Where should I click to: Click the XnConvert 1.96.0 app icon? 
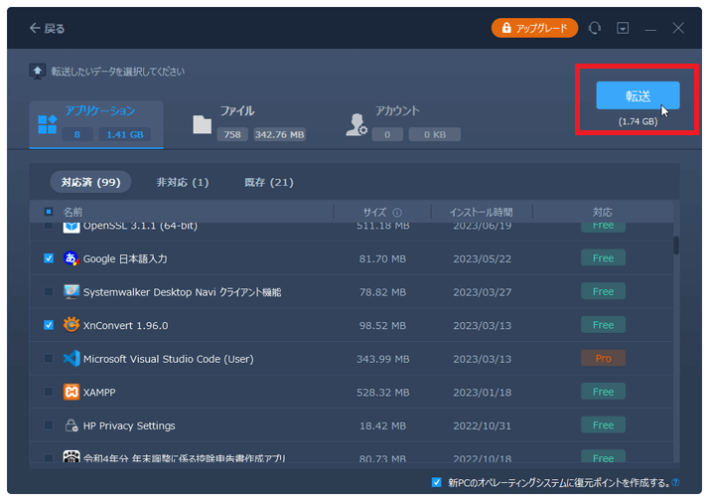(x=71, y=325)
